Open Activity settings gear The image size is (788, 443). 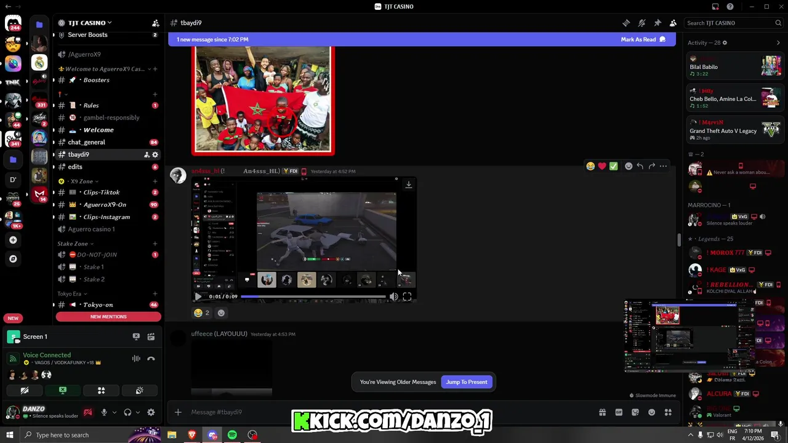click(725, 42)
